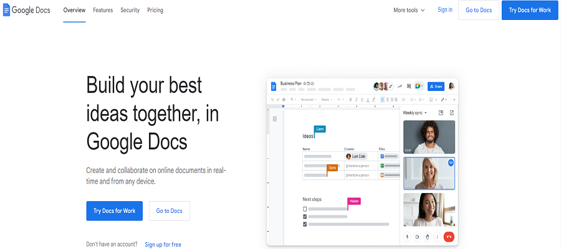Click Try Docs for Work below headline

(x=115, y=211)
